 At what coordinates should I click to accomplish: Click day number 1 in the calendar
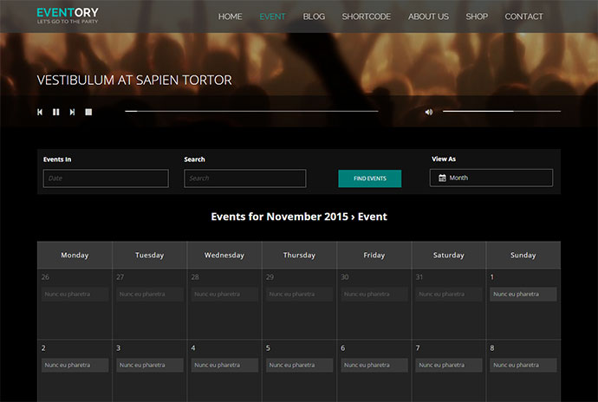(492, 277)
